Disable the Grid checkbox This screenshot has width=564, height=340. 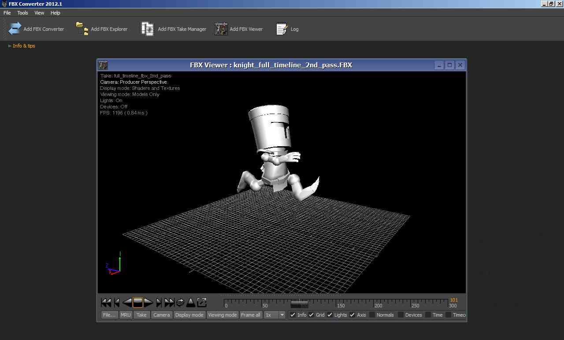click(311, 315)
